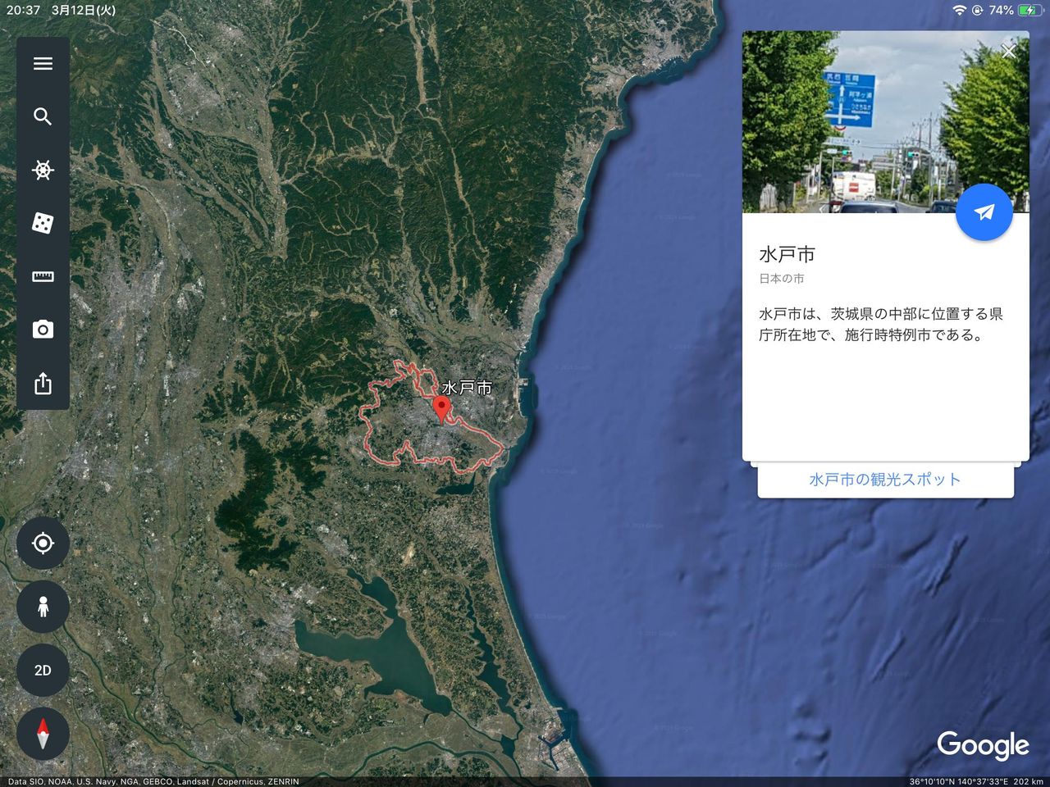Reset orientation with compass
Screen dimensions: 1050x787
pyautogui.click(x=43, y=733)
